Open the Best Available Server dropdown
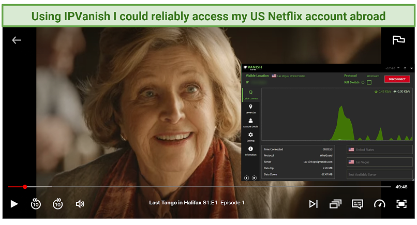Image resolution: width=417 pixels, height=225 pixels. coord(380,174)
